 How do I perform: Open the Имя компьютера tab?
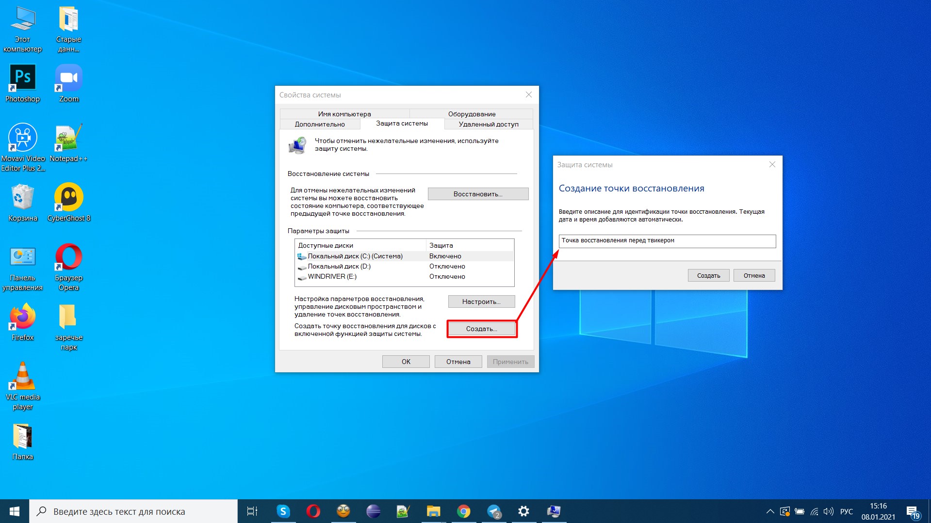[x=344, y=114]
